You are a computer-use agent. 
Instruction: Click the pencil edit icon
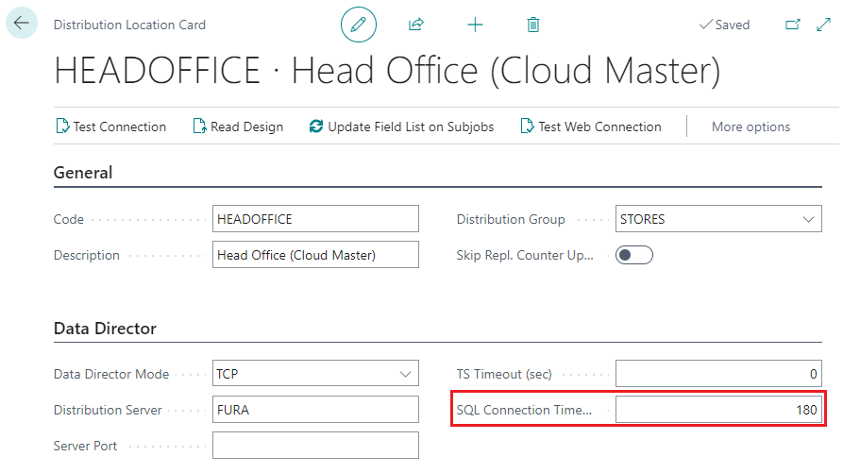[x=358, y=25]
